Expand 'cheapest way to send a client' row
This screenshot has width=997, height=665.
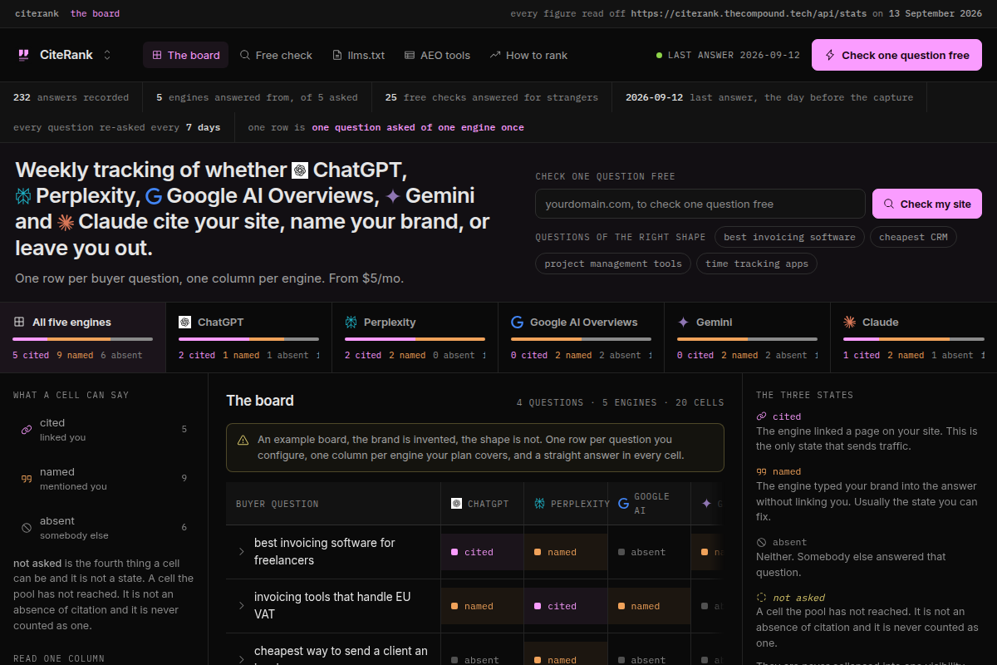(x=241, y=659)
